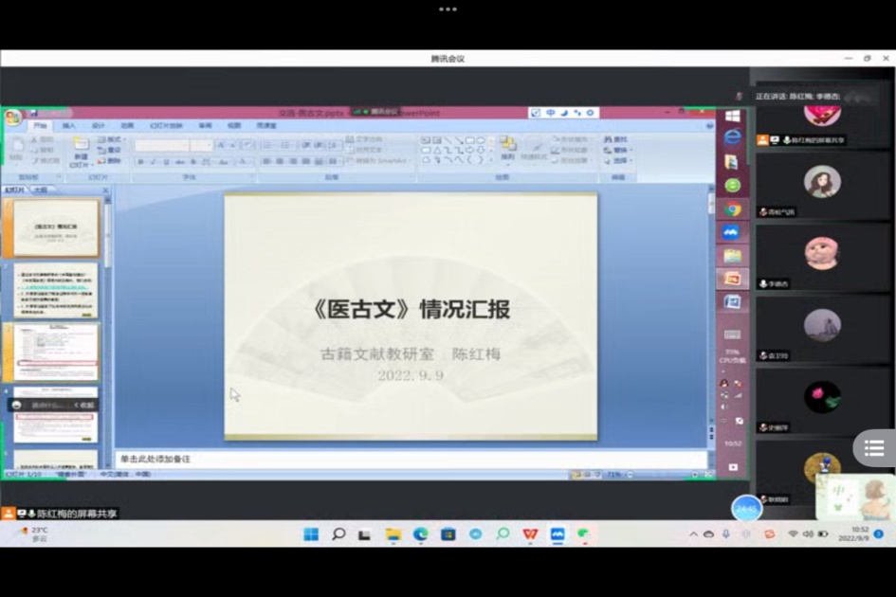Open File Explorer from the bottom taskbar

(x=393, y=534)
